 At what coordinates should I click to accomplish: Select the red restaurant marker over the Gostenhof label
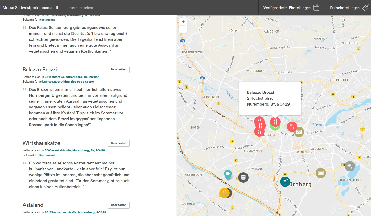point(259,131)
